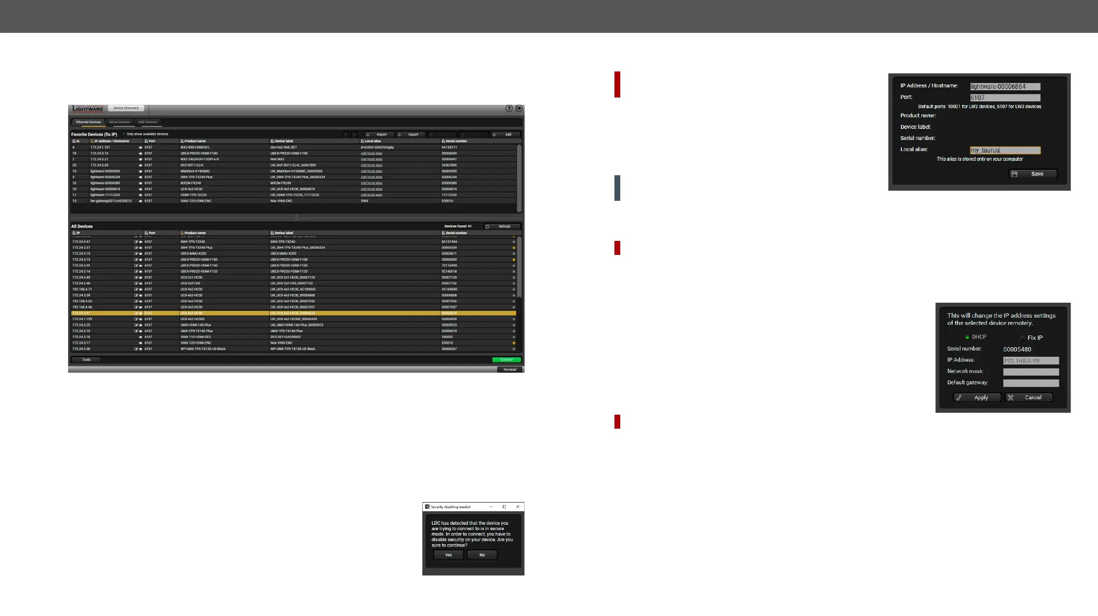Click the IP Address field 192.168.0.99

[1031, 361]
